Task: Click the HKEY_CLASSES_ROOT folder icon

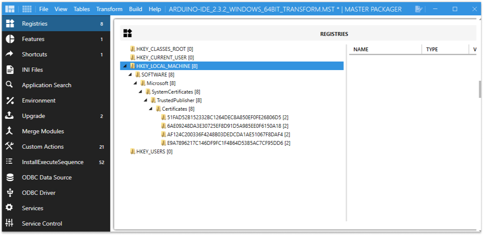Action: pyautogui.click(x=133, y=49)
